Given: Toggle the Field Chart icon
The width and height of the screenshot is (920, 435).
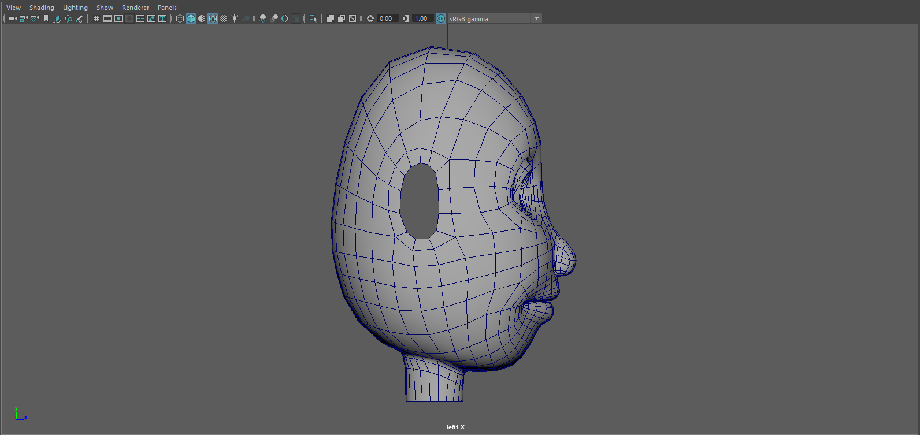Looking at the screenshot, I should tap(140, 18).
